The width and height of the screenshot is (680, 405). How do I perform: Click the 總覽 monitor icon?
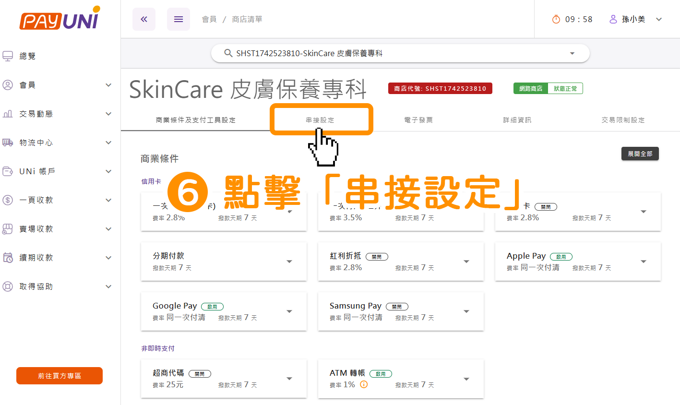click(8, 56)
